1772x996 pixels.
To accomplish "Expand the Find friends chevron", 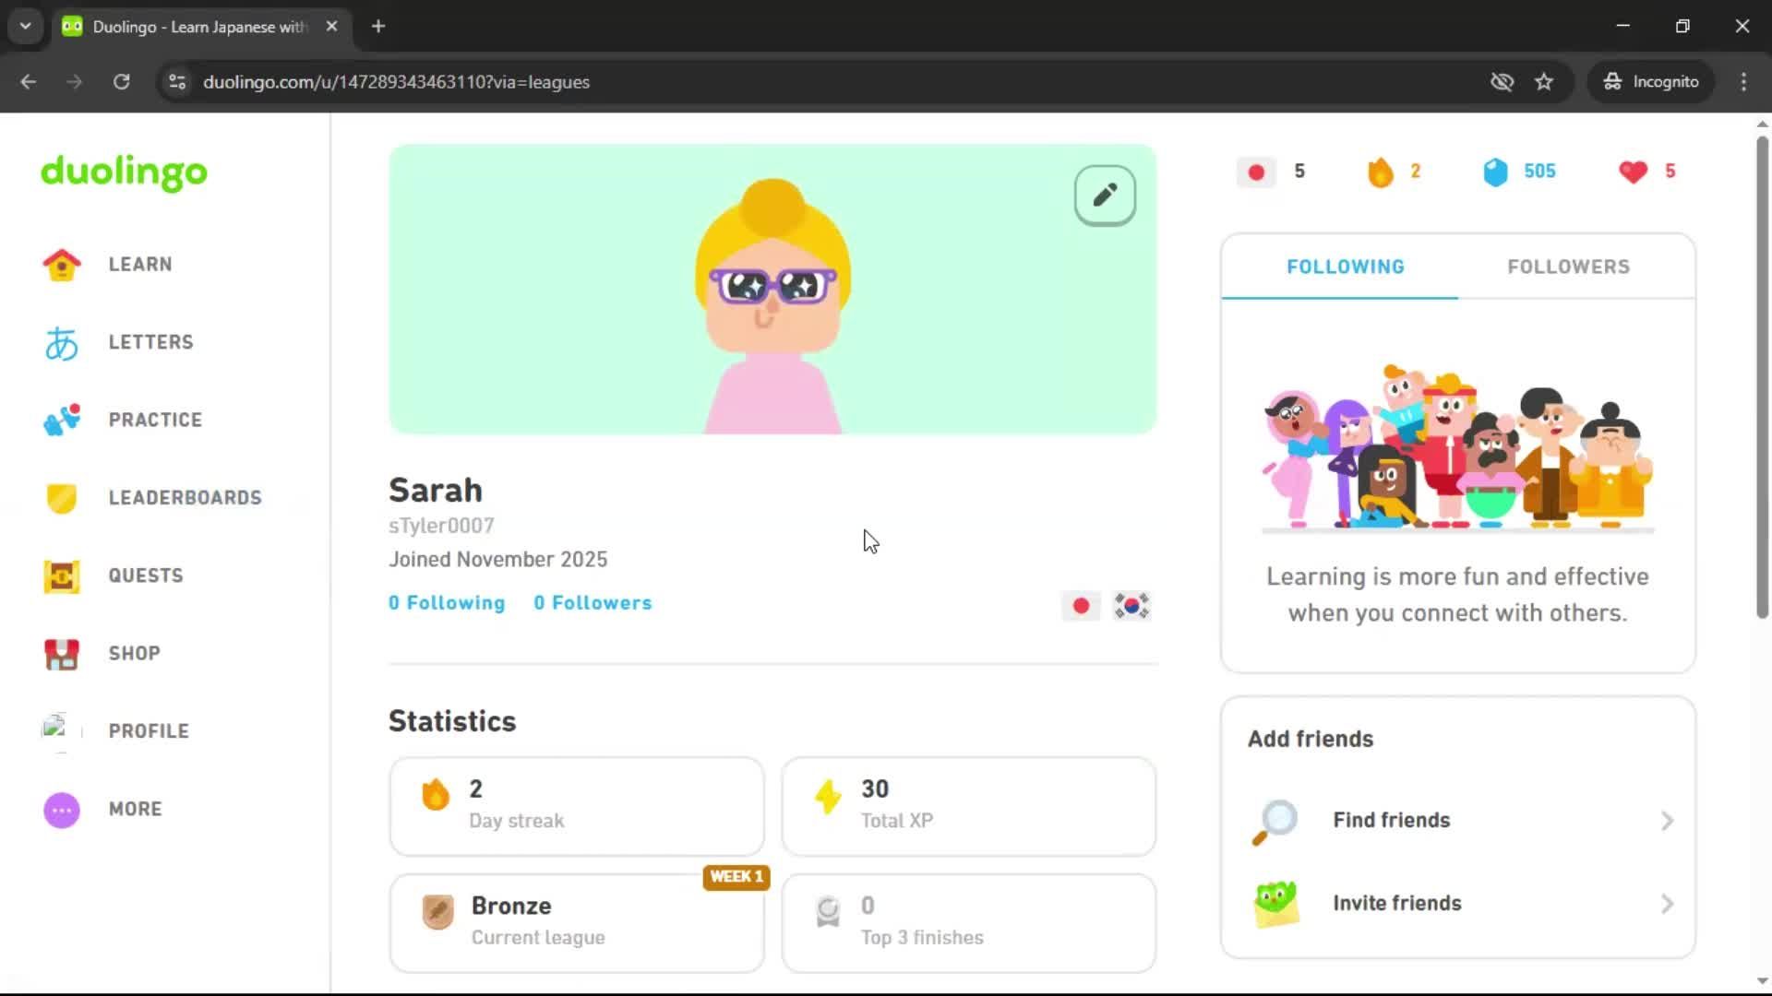I will [1666, 820].
